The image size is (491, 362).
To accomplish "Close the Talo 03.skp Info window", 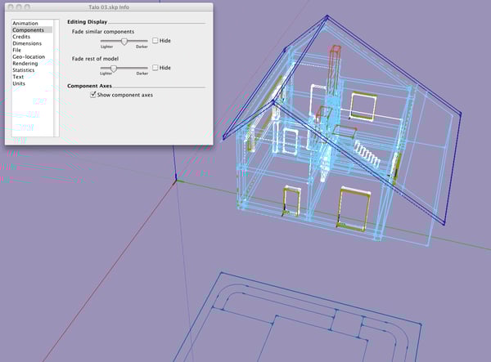I will click(11, 7).
